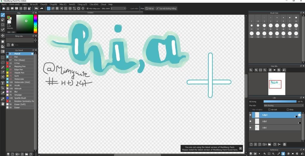Delete the selected layer with trash icon
This screenshot has width=305, height=156.
[284, 144]
